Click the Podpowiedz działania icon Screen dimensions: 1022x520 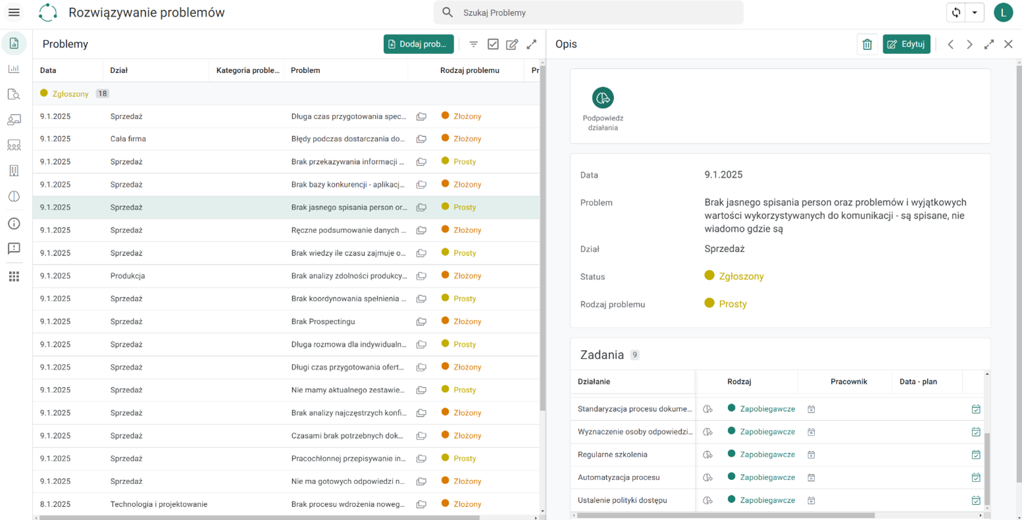tap(603, 98)
